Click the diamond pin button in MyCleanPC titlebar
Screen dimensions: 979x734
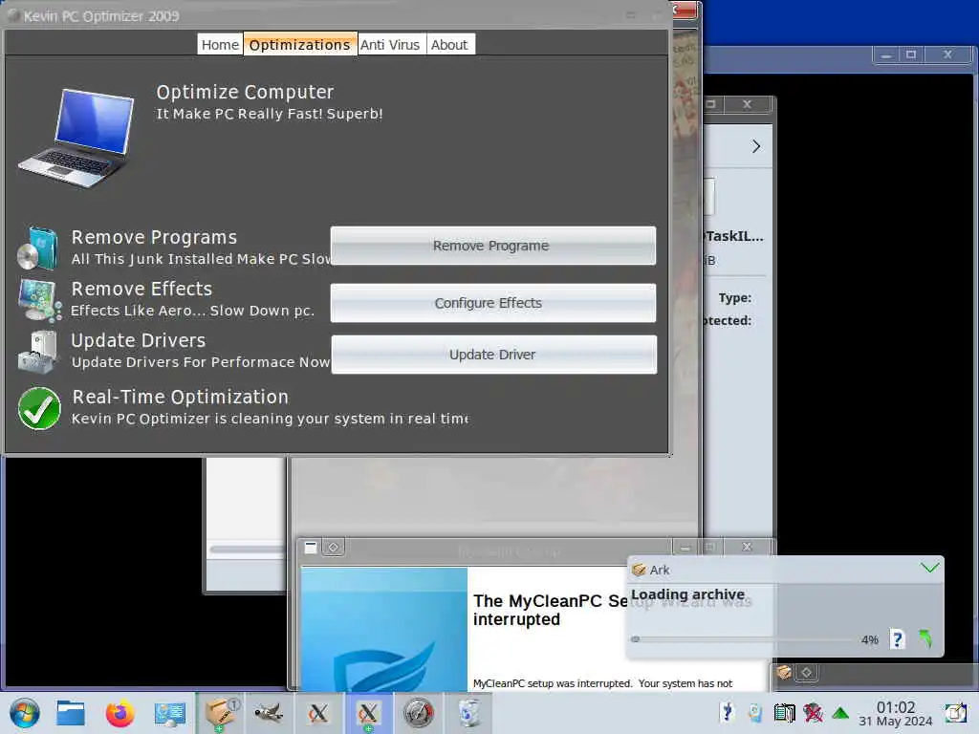[334, 548]
